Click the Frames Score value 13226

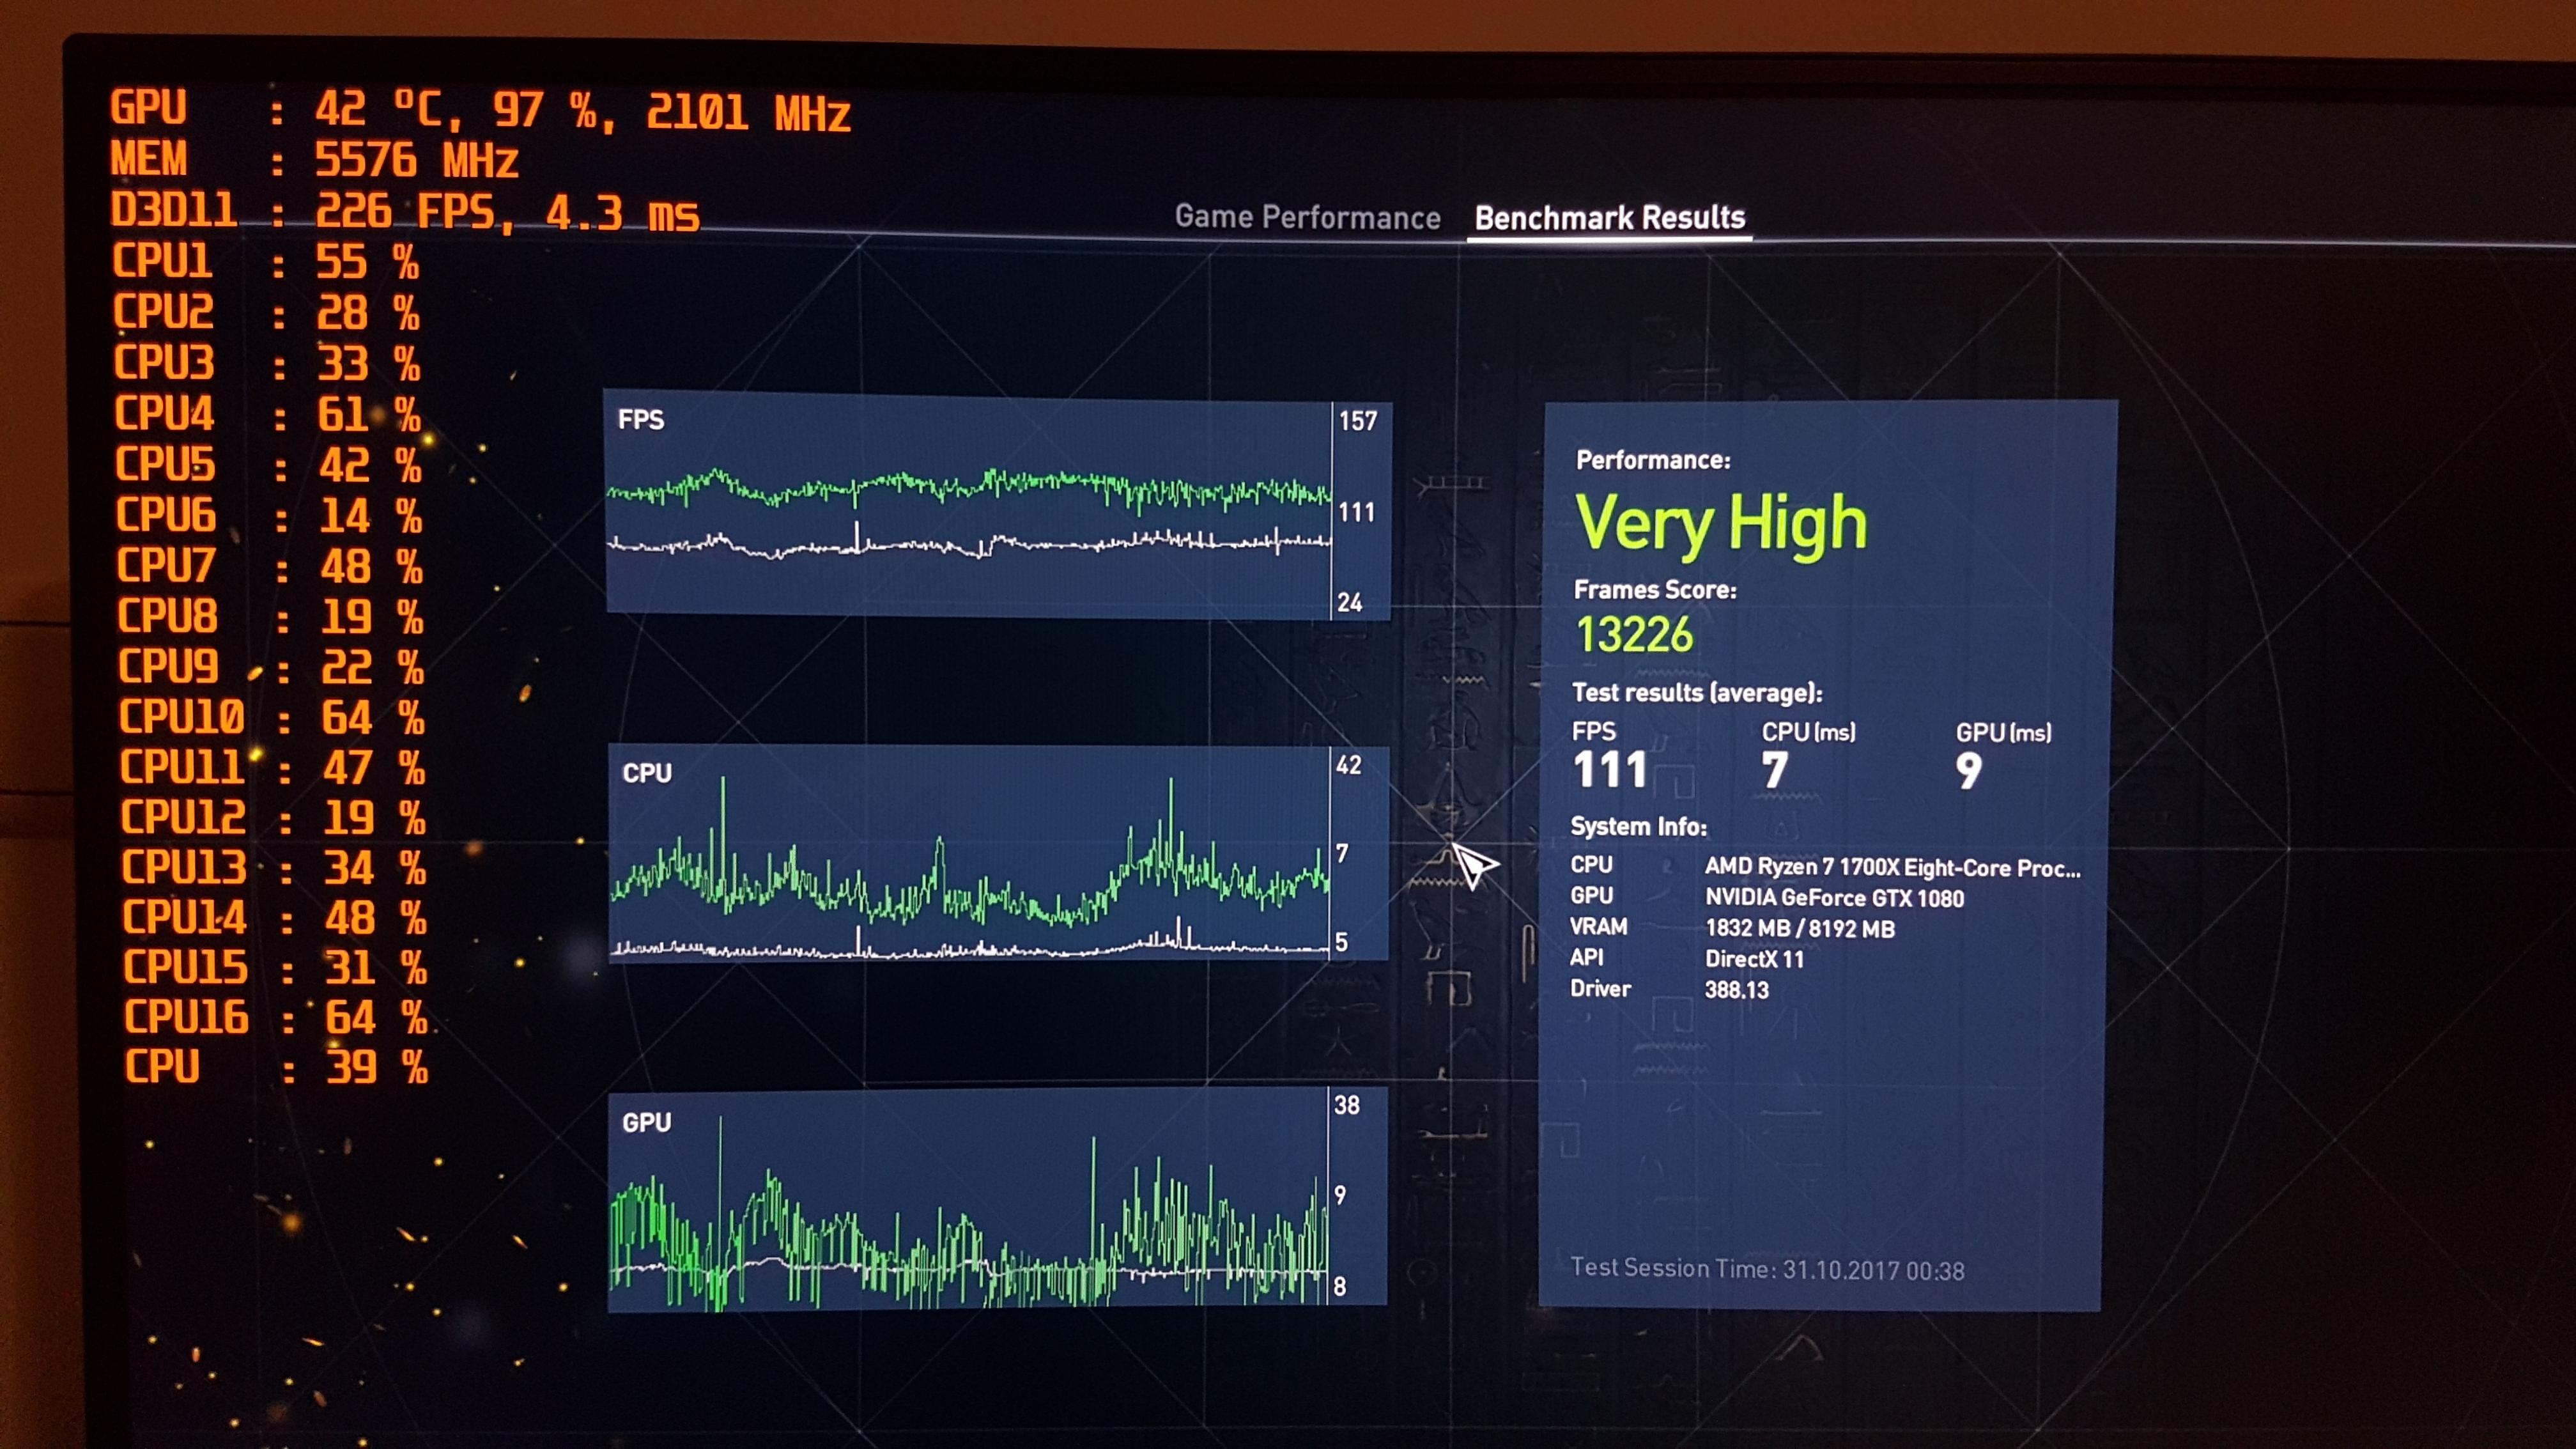[x=1634, y=634]
